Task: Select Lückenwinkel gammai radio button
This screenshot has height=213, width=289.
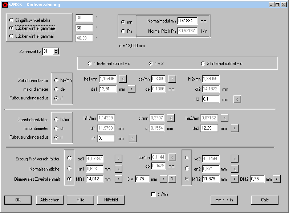Action: click(12, 36)
